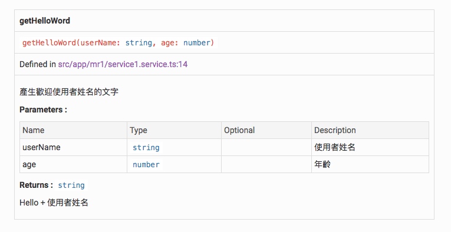Click the Optional column header

(239, 130)
